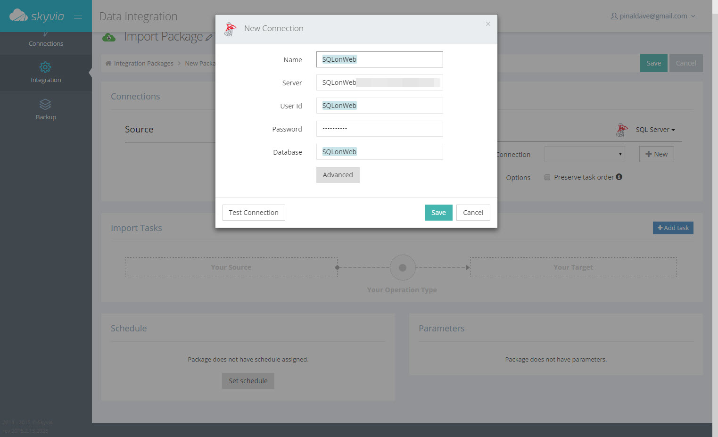Image resolution: width=718 pixels, height=437 pixels.
Task: Focus the Database input field
Action: (x=380, y=152)
